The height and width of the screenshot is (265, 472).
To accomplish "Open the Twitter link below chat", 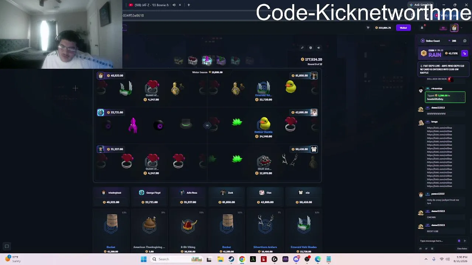I will click(426, 249).
